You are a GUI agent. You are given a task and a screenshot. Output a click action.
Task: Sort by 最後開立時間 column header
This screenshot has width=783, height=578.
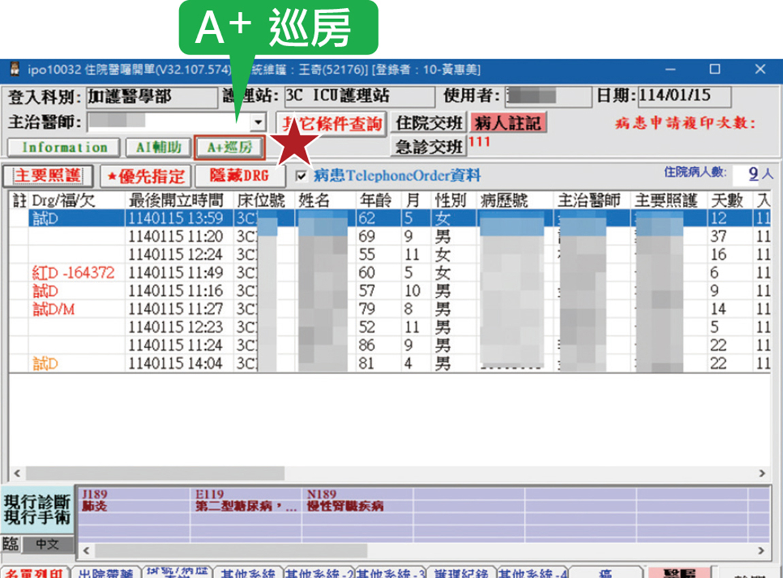[x=176, y=200]
